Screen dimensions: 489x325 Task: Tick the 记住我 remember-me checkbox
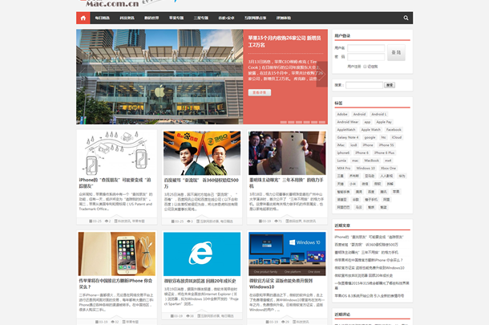365,67
